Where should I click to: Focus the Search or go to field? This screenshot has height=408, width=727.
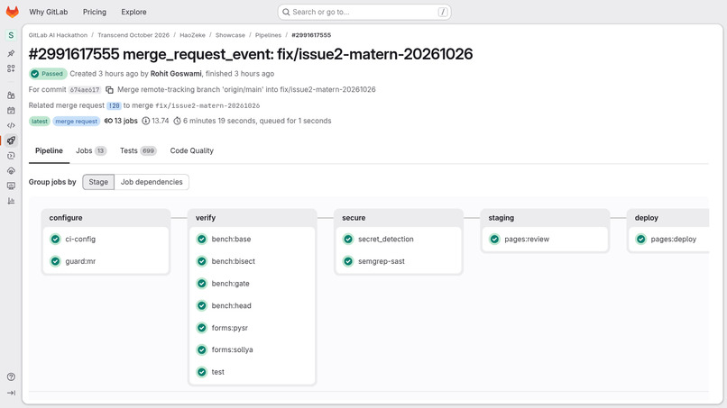click(364, 12)
